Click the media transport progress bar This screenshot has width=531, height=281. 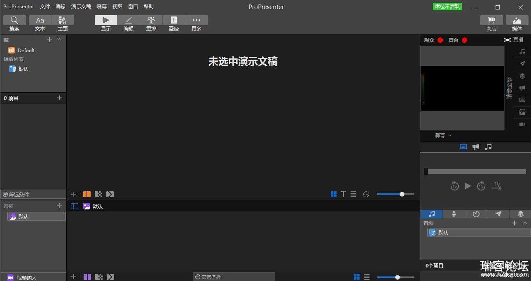pyautogui.click(x=475, y=172)
